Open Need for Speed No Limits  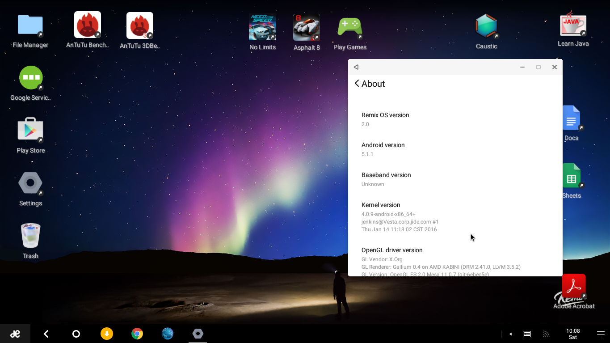coord(262,27)
